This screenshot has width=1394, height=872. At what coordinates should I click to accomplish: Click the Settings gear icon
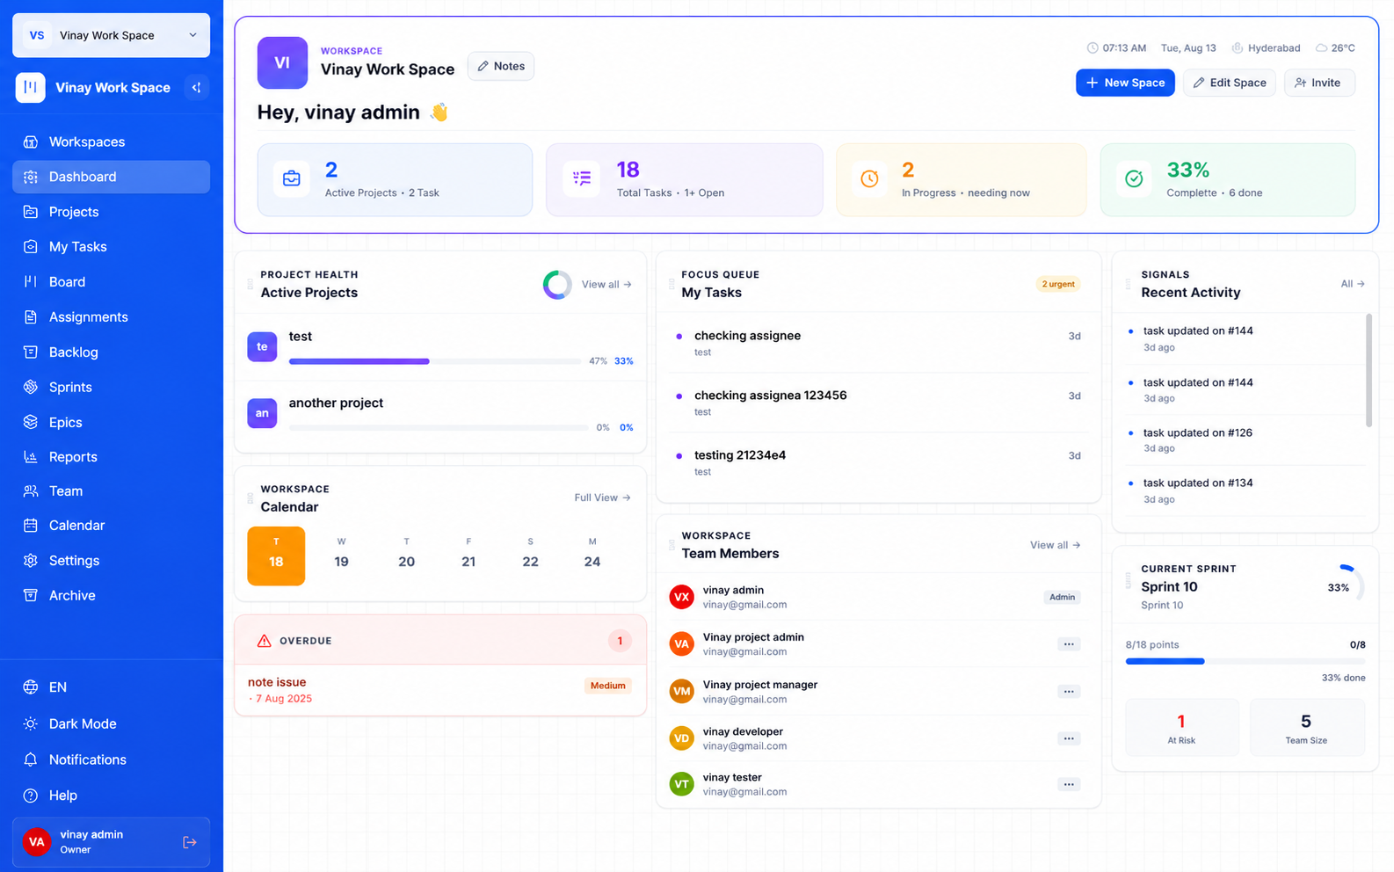click(x=31, y=561)
